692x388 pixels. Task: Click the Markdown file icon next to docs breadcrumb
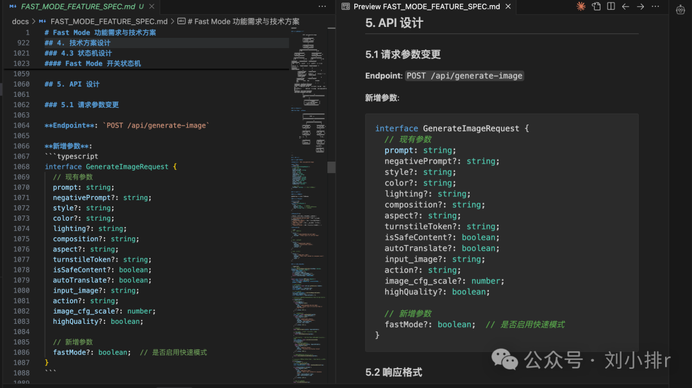(42, 21)
